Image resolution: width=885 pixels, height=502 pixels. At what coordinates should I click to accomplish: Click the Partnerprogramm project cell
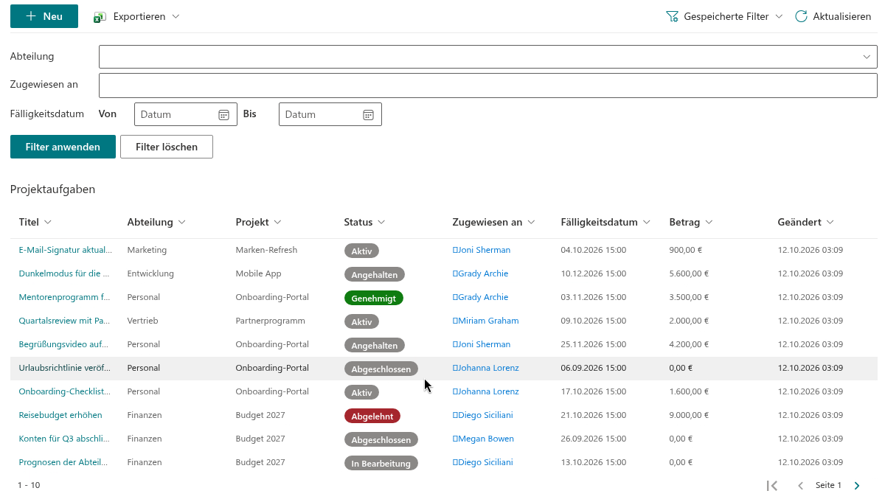click(x=271, y=321)
